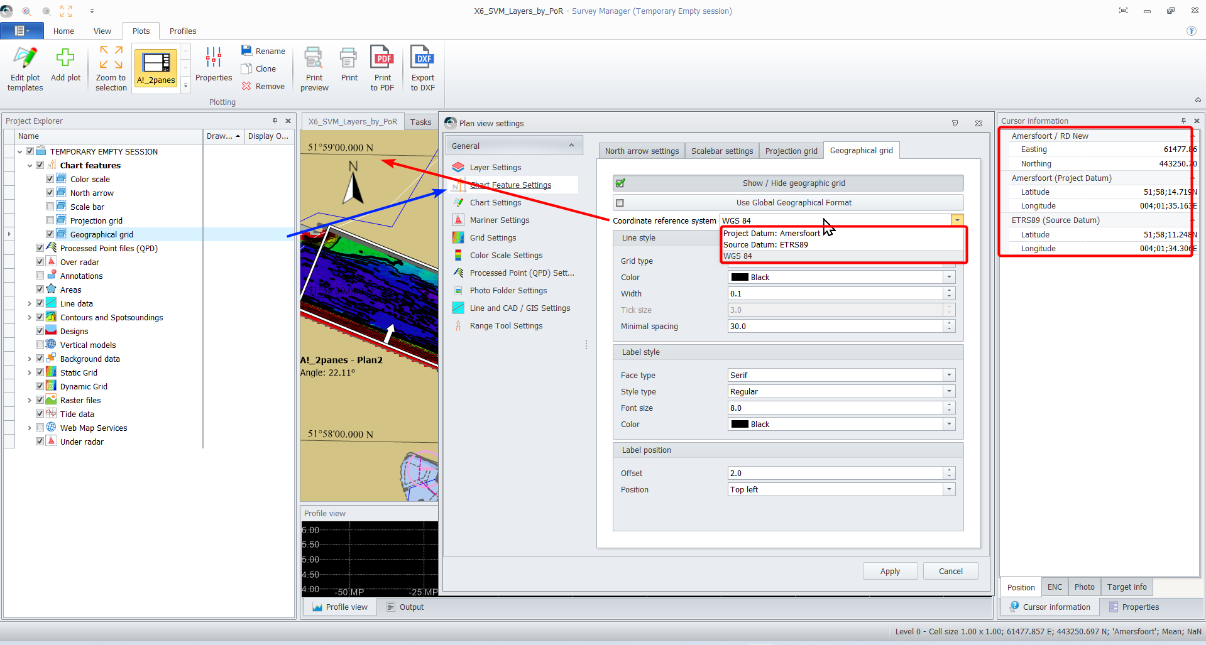Image resolution: width=1206 pixels, height=645 pixels.
Task: Uncheck the North arrow chart feature
Action: click(50, 193)
